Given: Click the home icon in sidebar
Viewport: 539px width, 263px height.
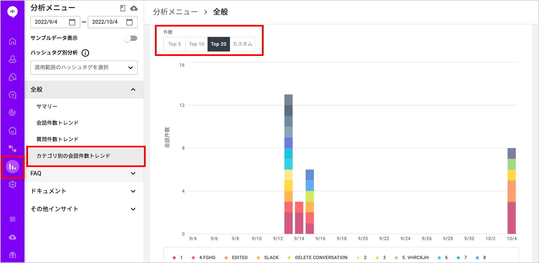Looking at the screenshot, I should point(12,41).
